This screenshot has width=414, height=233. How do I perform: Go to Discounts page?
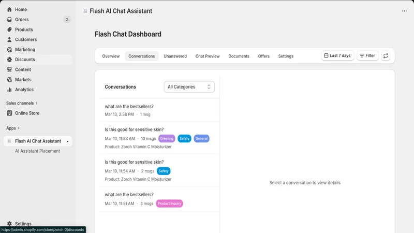click(x=25, y=60)
